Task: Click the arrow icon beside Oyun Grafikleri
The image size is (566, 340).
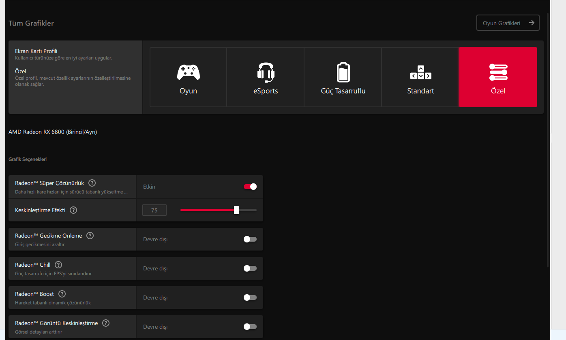Action: (532, 23)
